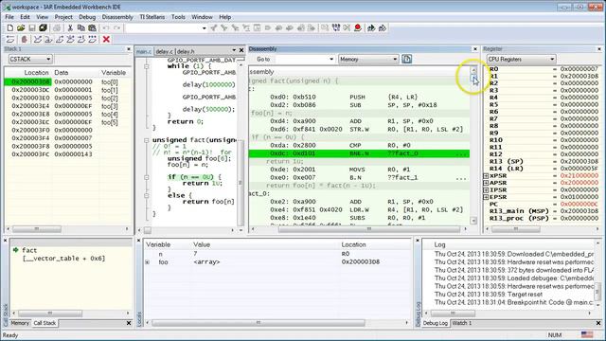This screenshot has width=606, height=341.
Task: Switch to the Memory tab
Action: tap(20, 323)
